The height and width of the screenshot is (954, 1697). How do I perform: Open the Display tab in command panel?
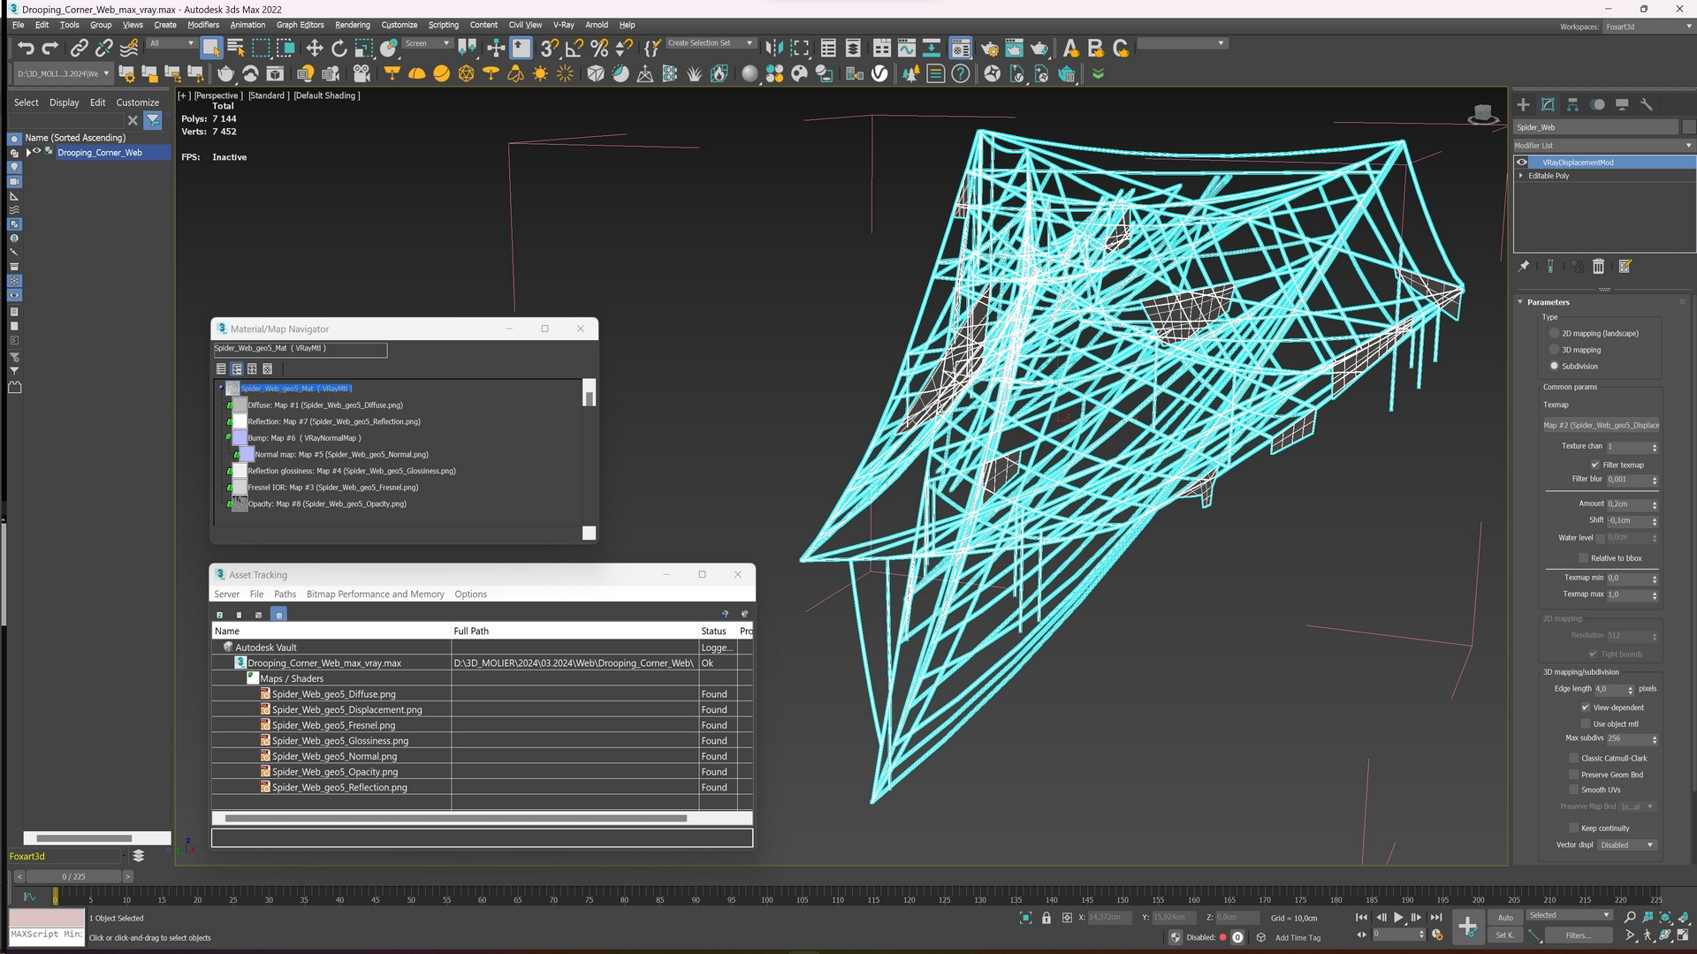tap(1622, 104)
